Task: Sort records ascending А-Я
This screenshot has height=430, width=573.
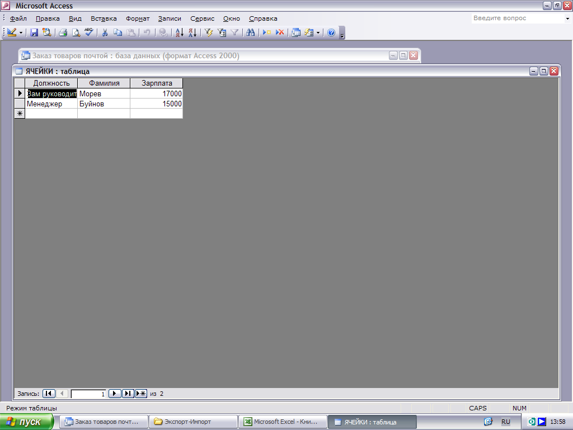Action: point(180,32)
